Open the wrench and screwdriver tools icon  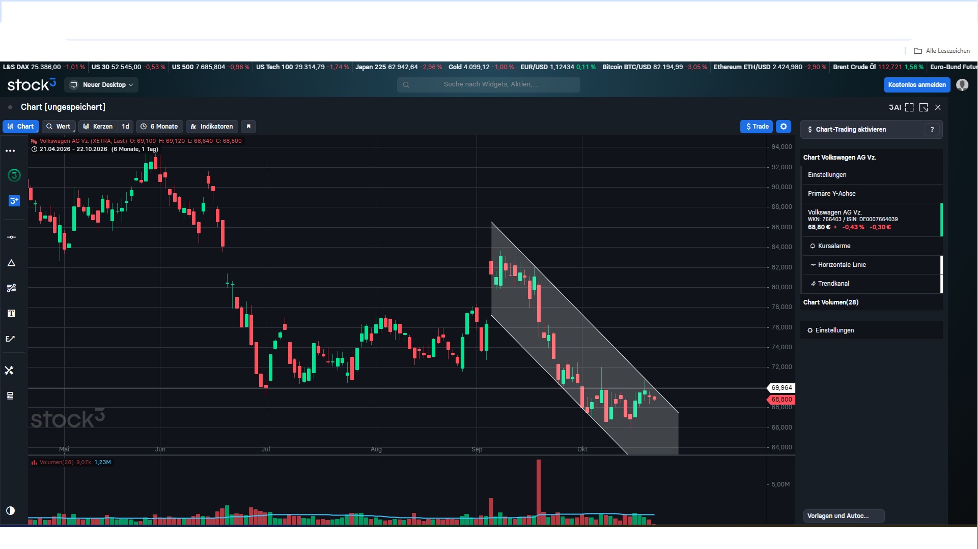(9, 371)
